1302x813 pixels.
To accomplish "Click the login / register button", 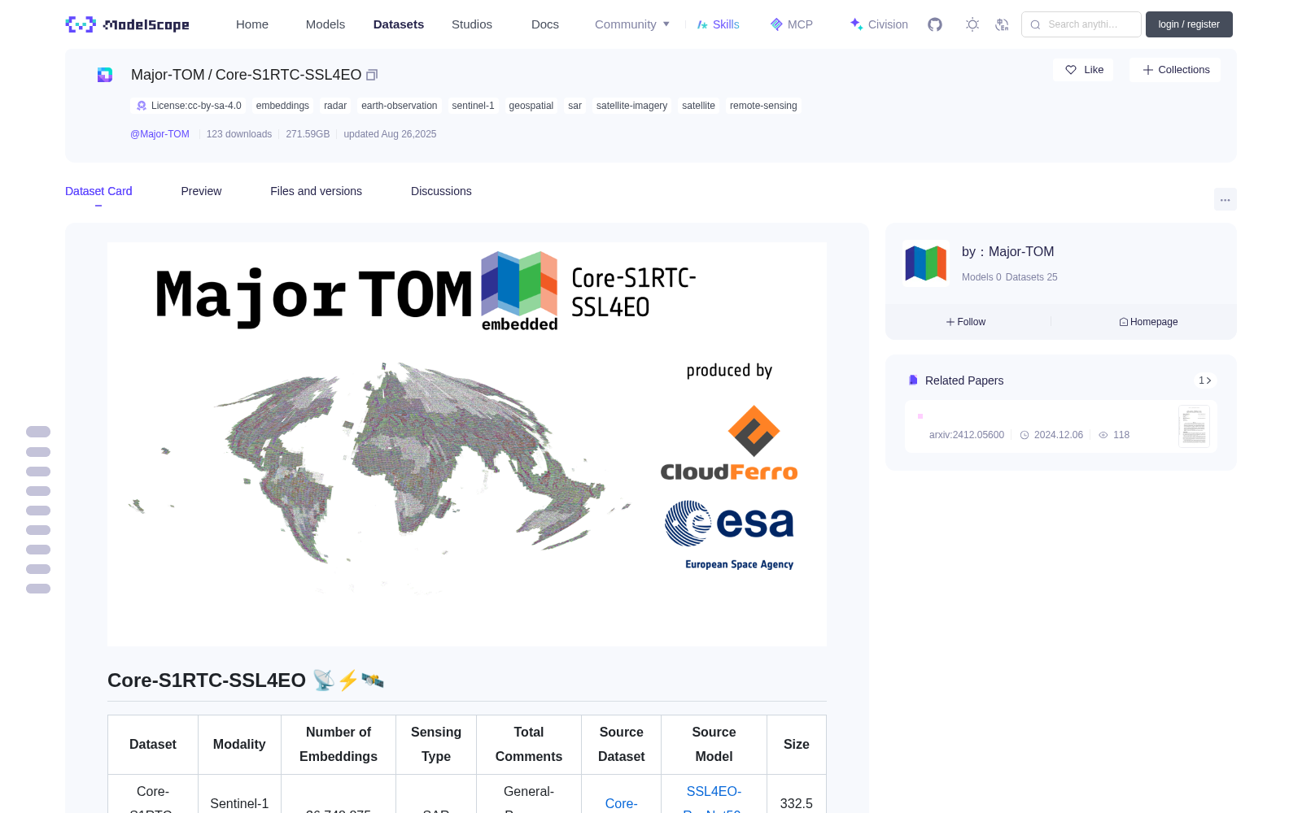I will point(1189,24).
